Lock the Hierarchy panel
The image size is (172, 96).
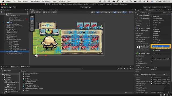pos(25,10)
